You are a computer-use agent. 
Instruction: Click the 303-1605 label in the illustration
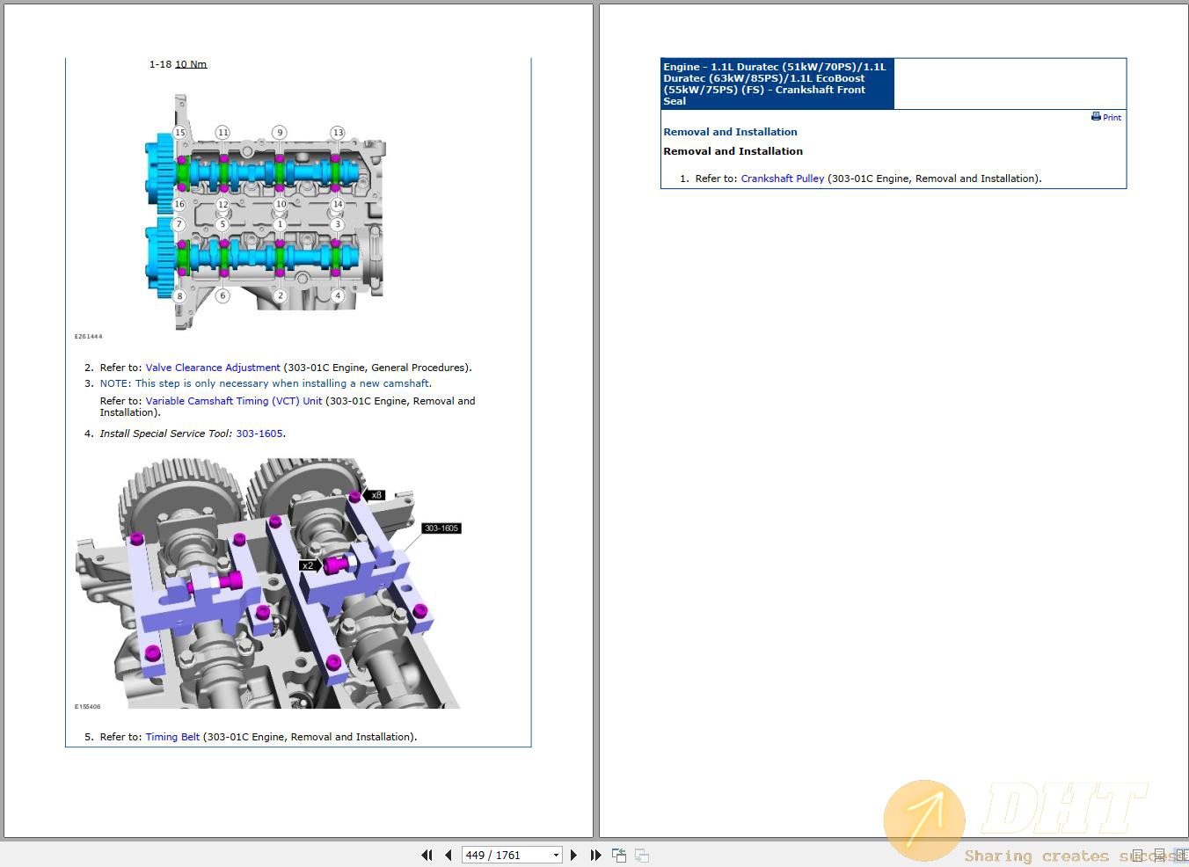tap(441, 528)
